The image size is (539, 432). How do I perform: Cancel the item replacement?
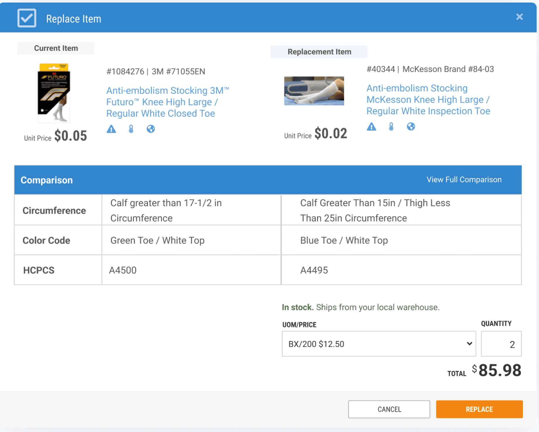pos(389,409)
